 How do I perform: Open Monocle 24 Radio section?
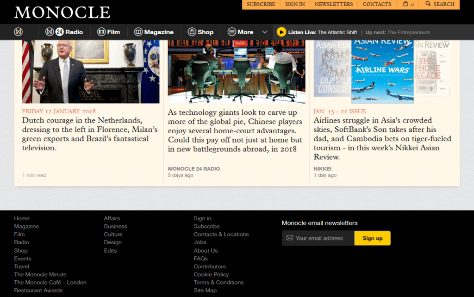pyautogui.click(x=64, y=32)
